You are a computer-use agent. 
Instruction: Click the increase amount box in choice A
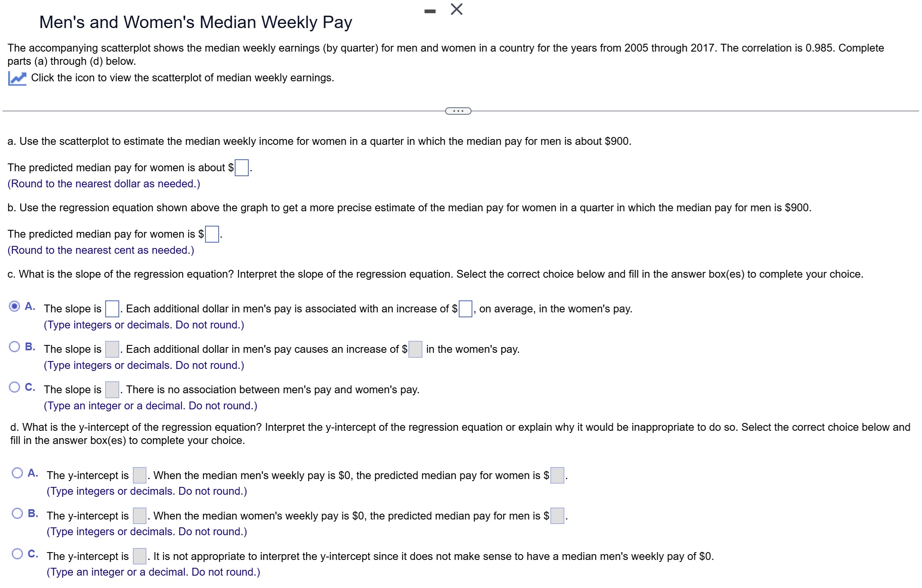point(465,308)
